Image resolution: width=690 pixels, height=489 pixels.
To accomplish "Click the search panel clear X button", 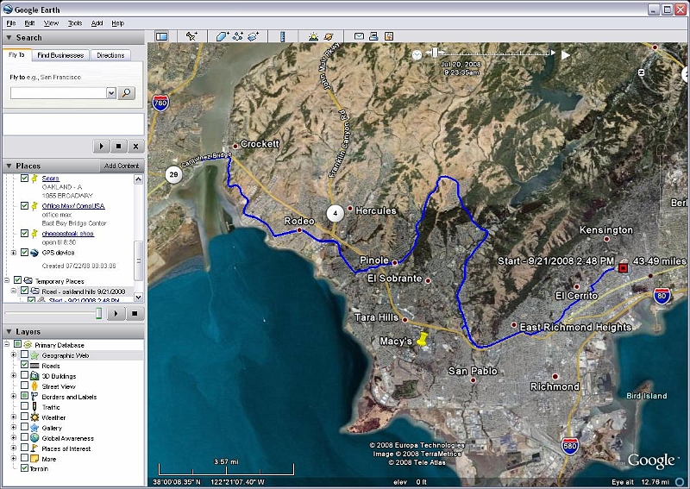I will coord(135,146).
